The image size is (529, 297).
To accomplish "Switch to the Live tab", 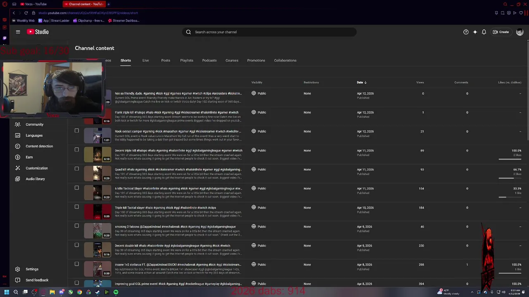I will (x=145, y=60).
